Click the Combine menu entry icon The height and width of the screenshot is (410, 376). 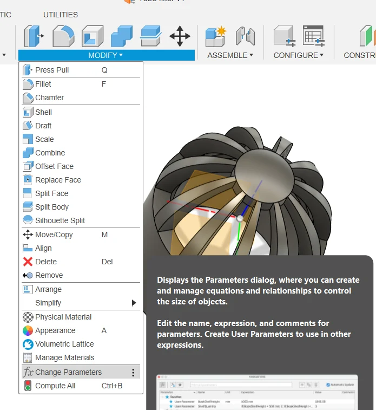(28, 153)
